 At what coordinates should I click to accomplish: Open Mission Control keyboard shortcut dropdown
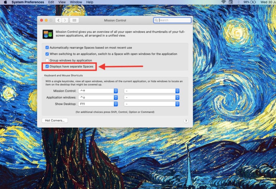coord(98,91)
